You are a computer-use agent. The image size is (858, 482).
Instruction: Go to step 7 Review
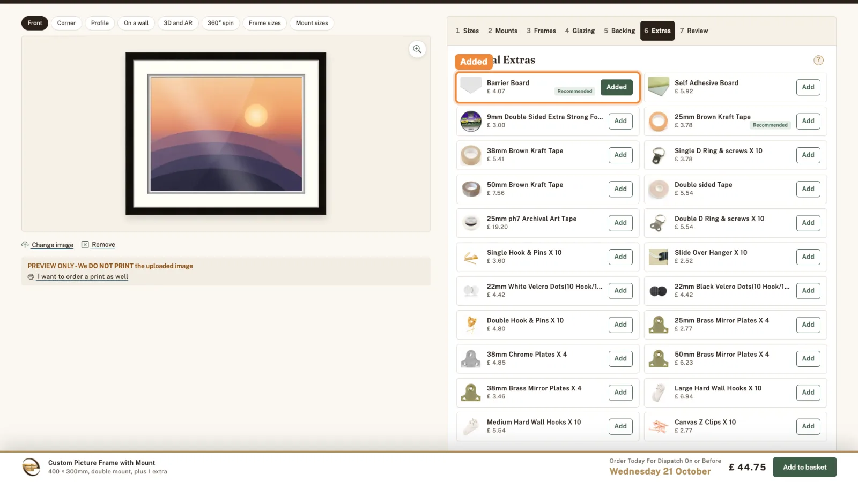pos(694,31)
